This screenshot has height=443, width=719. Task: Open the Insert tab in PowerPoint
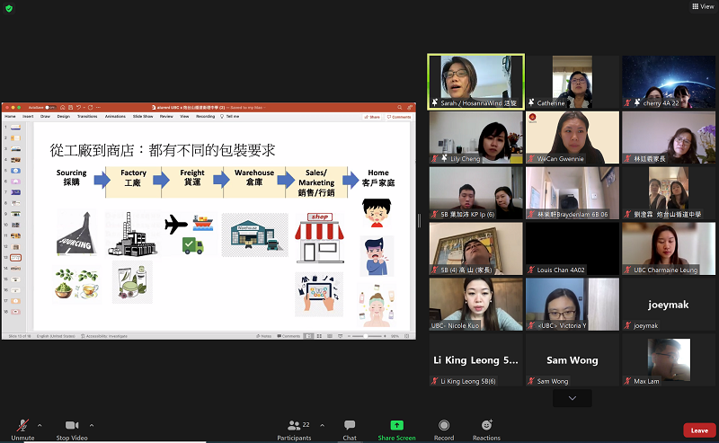28,117
